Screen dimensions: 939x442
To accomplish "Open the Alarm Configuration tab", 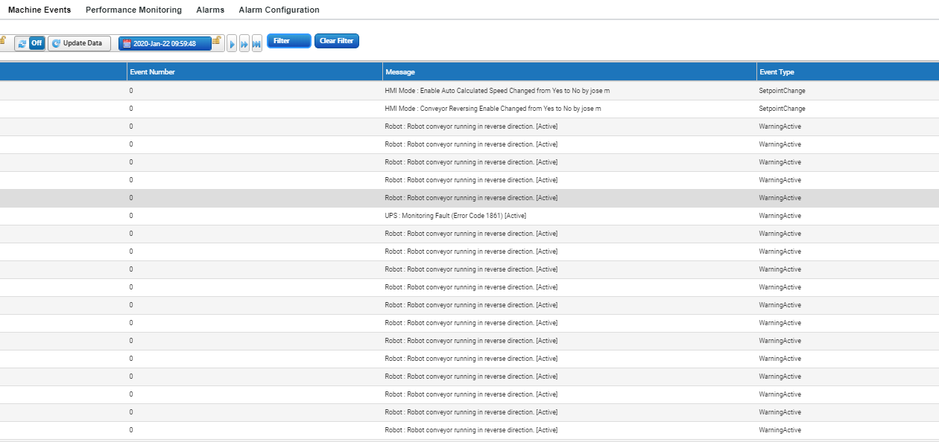I will 278,10.
